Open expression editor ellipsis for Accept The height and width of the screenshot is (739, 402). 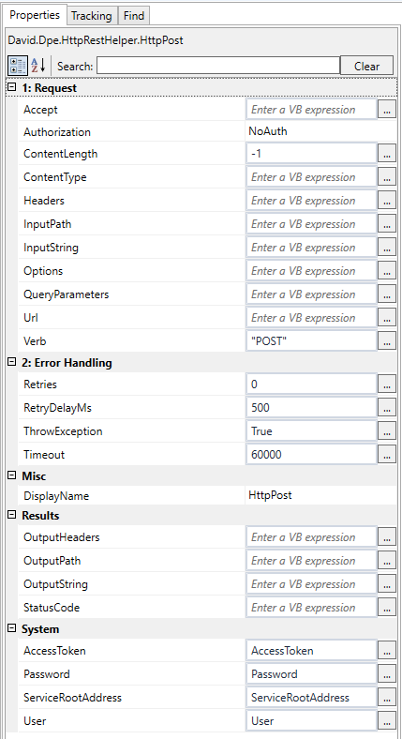pyautogui.click(x=386, y=110)
